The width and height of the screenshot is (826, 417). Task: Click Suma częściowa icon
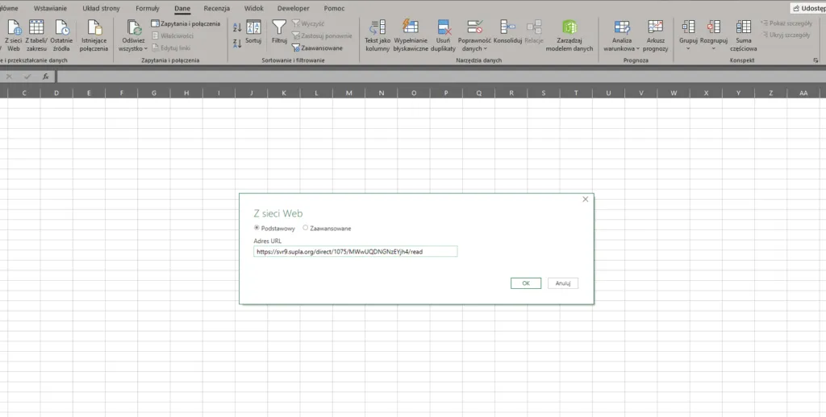[x=744, y=27]
